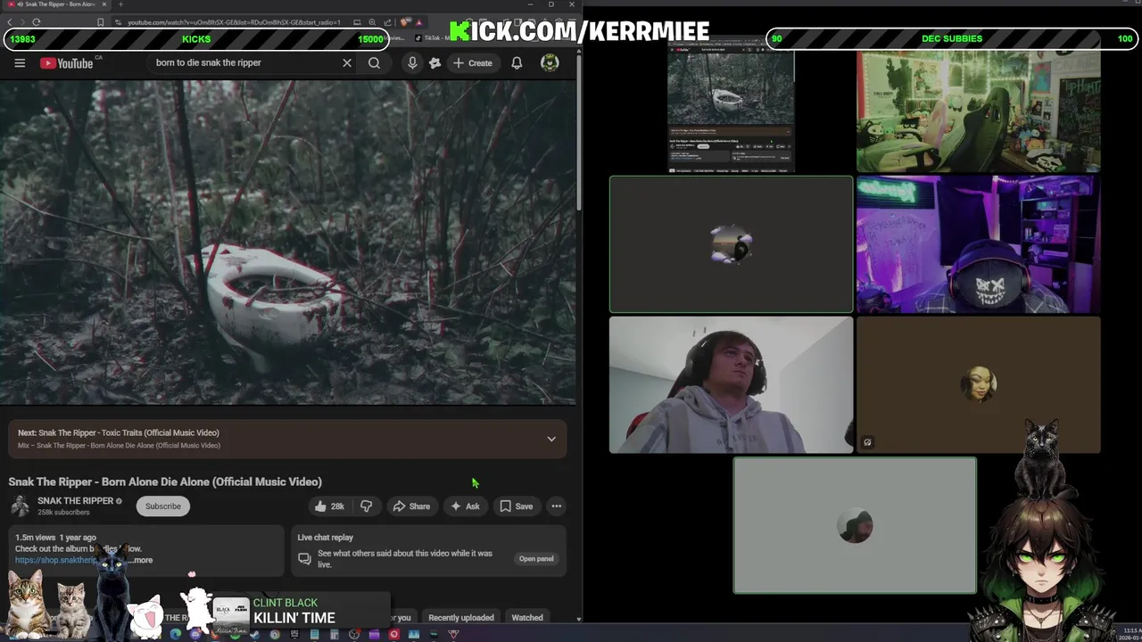Open Steam from the taskbar
The width and height of the screenshot is (1142, 642).
coord(255,634)
